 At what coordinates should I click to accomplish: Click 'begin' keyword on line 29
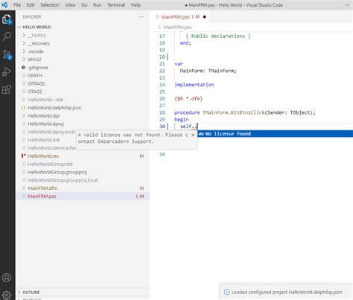coord(182,120)
